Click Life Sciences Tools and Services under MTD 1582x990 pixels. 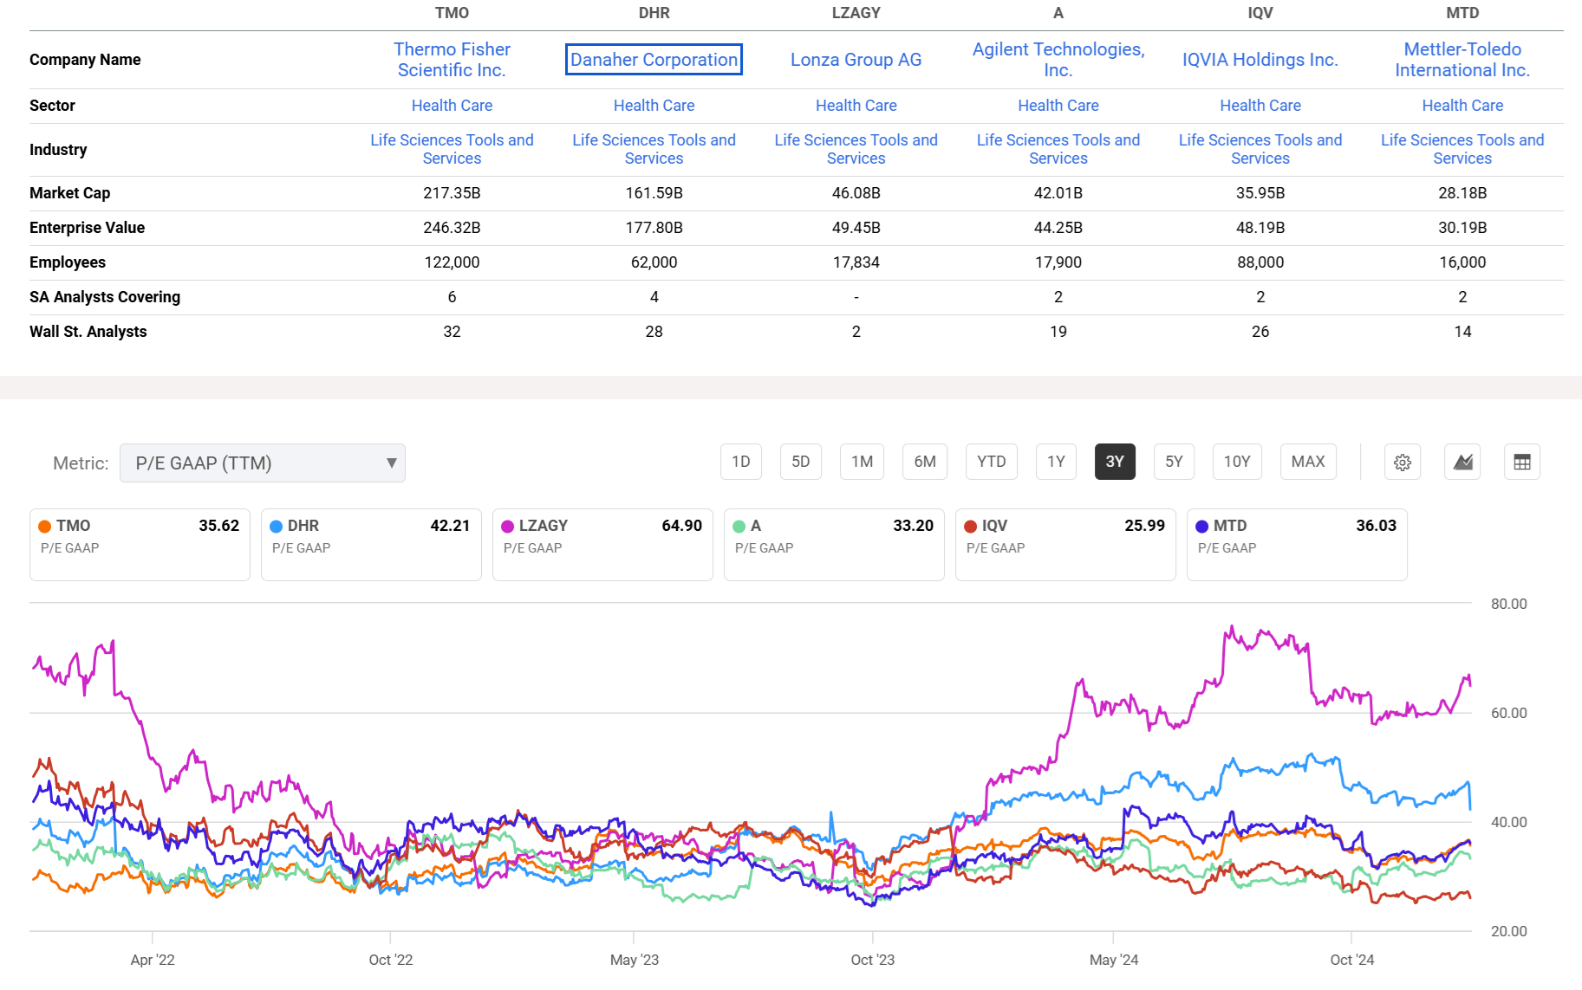click(1462, 149)
